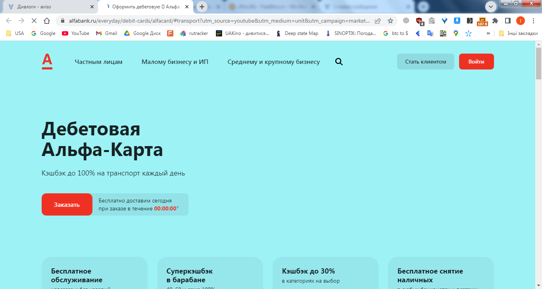Click the red Войти button

(476, 62)
